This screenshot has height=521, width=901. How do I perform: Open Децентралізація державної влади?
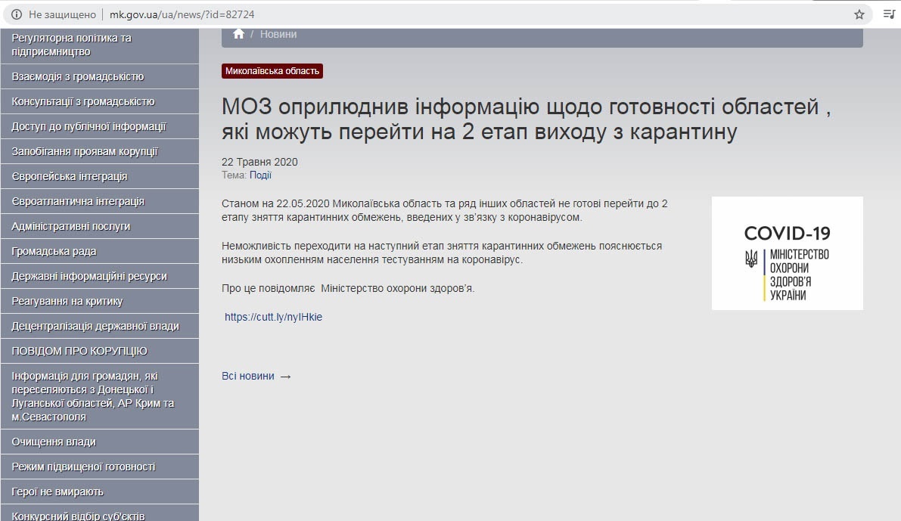pos(100,326)
